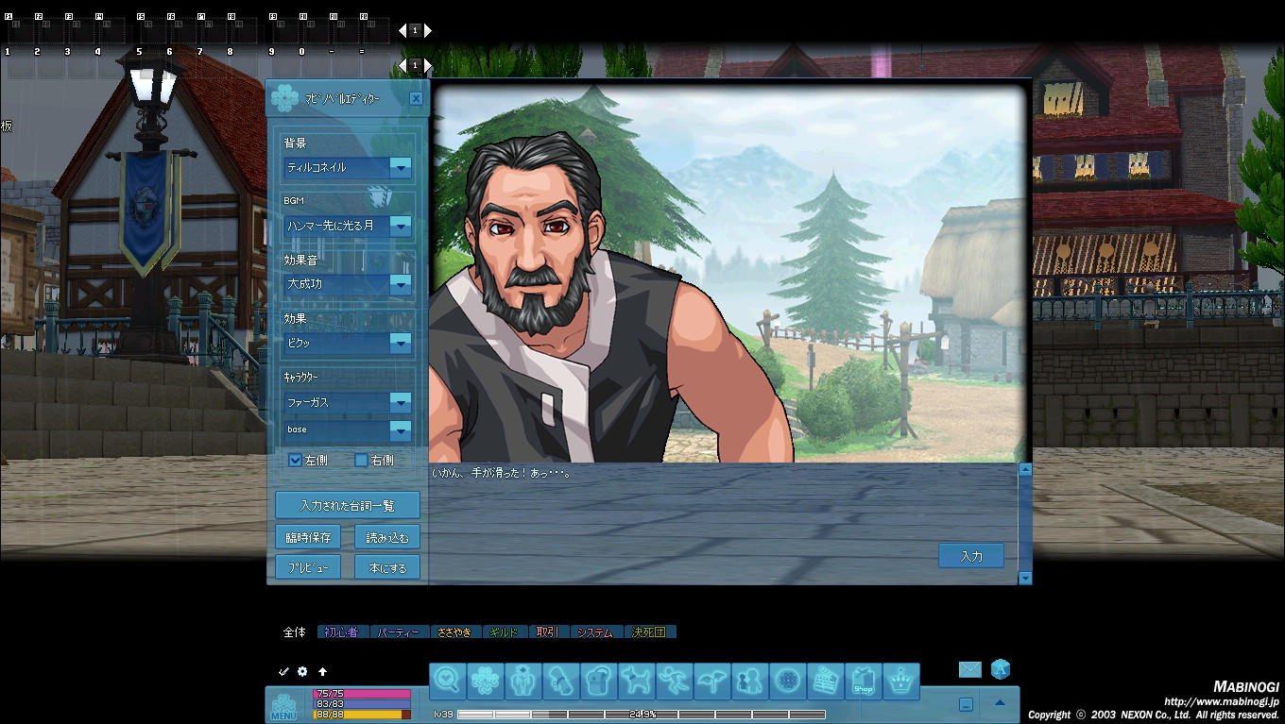Image resolution: width=1285 pixels, height=724 pixels.
Task: Click the running figure action icon
Action: coord(675,681)
